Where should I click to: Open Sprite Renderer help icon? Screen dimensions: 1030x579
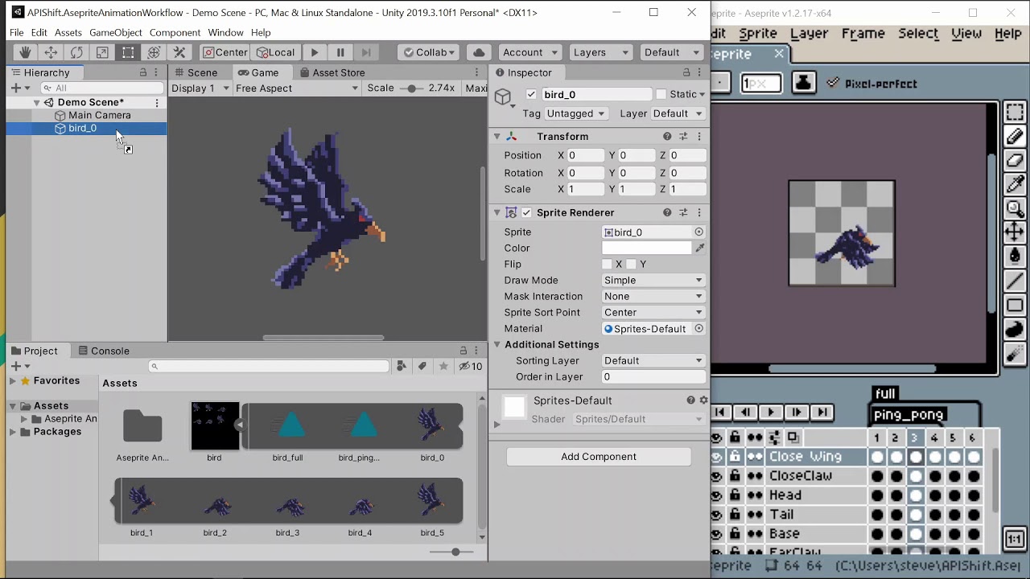click(667, 212)
